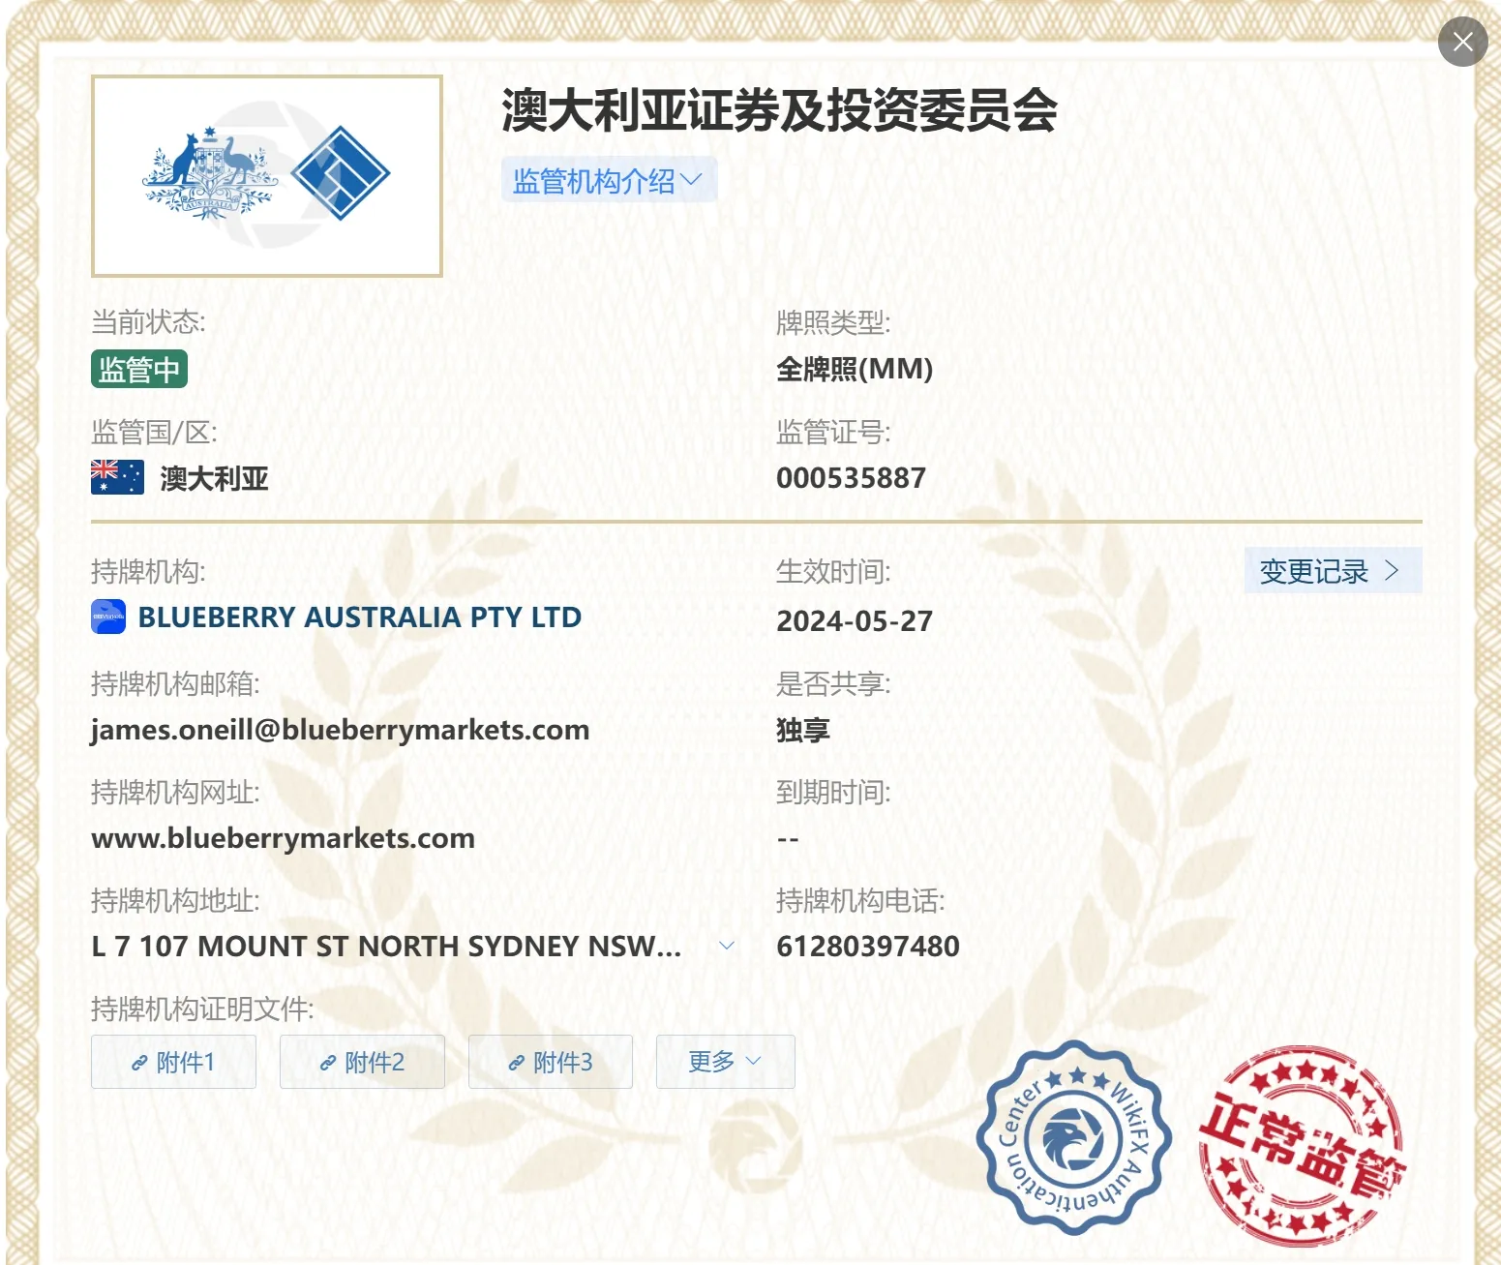Click the red 正常监管 stamp

tap(1302, 1146)
